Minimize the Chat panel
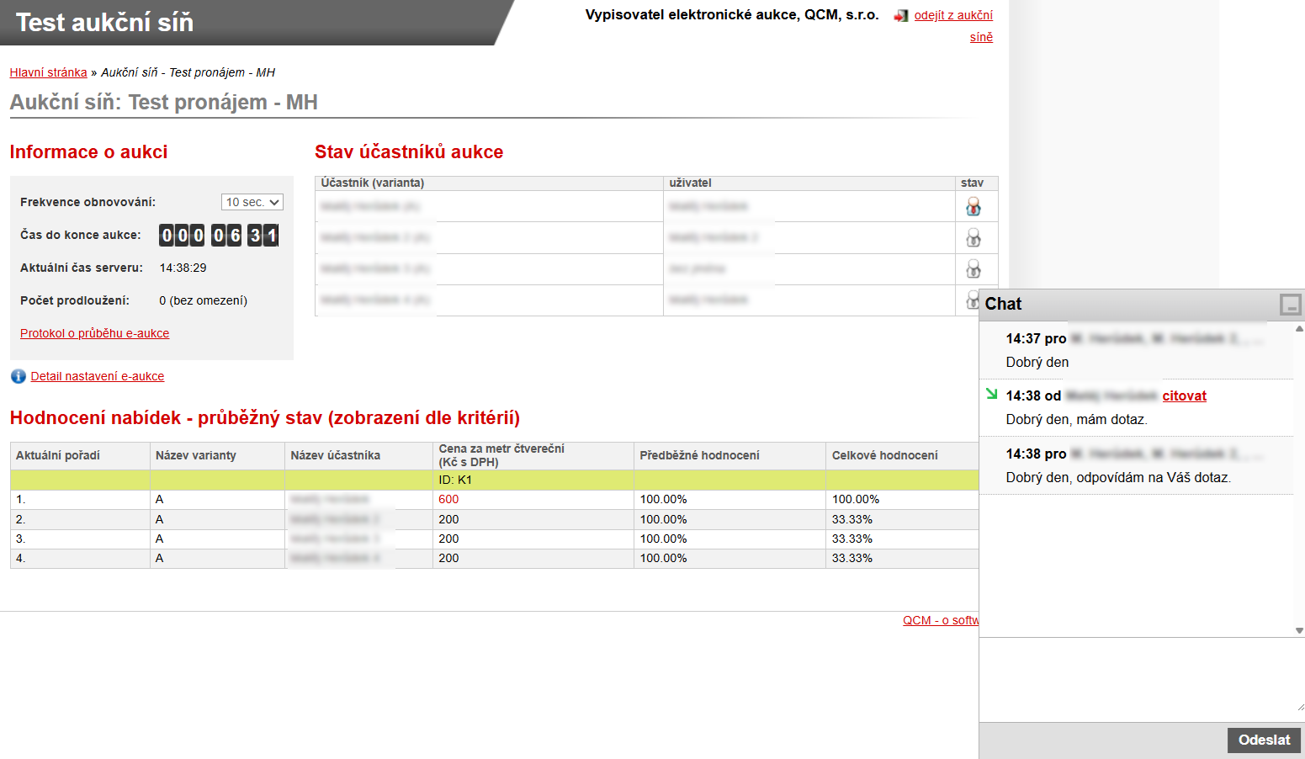The height and width of the screenshot is (759, 1305). (1290, 305)
